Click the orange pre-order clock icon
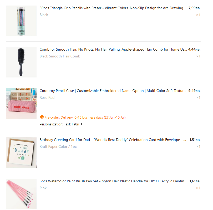Image resolution: width=213 pixels, height=210 pixels. point(42,117)
